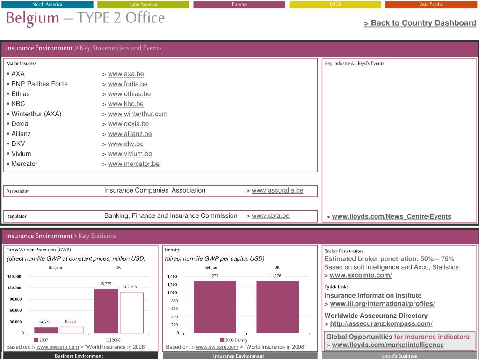Visit the www.mercator.be link

(133, 164)
